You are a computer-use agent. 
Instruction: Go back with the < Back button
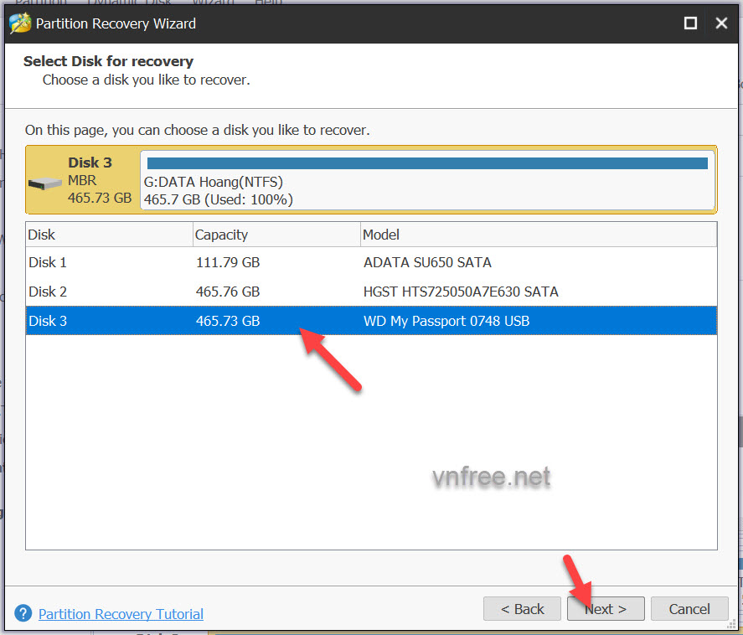pos(522,609)
